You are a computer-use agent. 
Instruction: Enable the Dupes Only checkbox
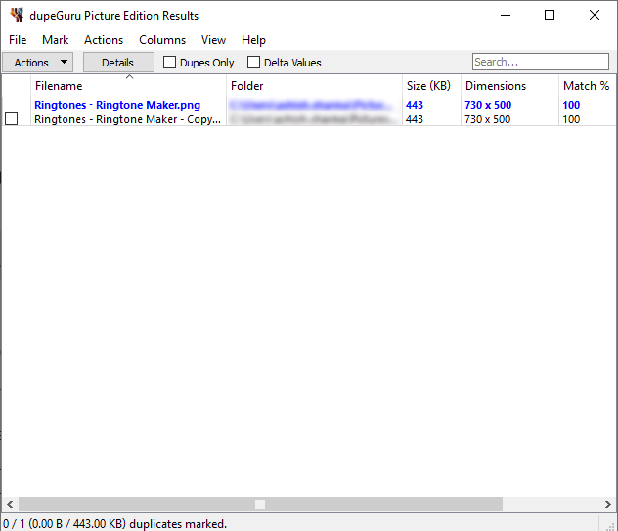click(x=170, y=63)
